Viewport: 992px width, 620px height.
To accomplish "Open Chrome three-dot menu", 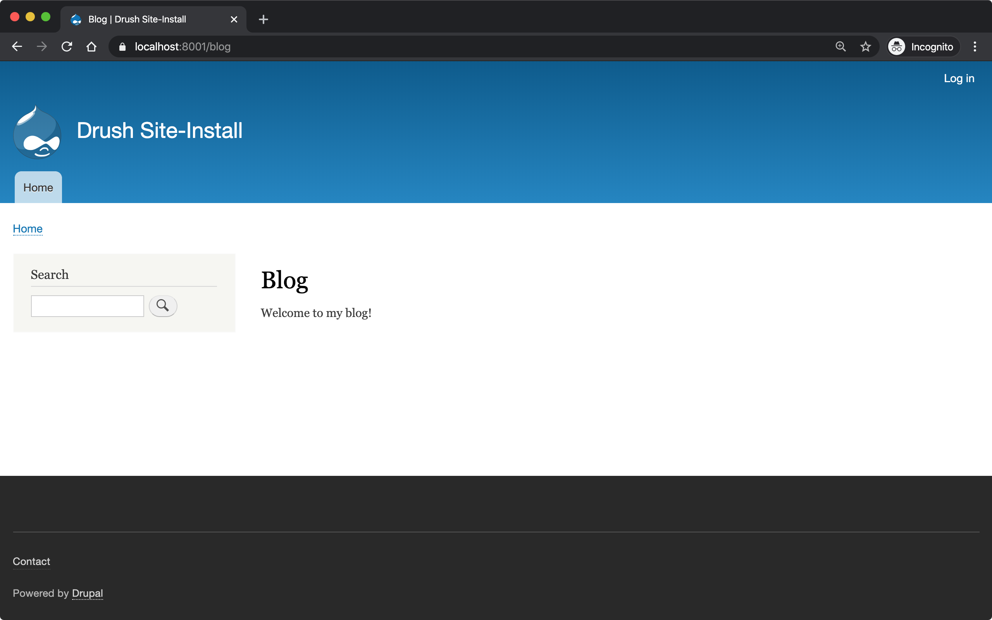I will click(975, 47).
